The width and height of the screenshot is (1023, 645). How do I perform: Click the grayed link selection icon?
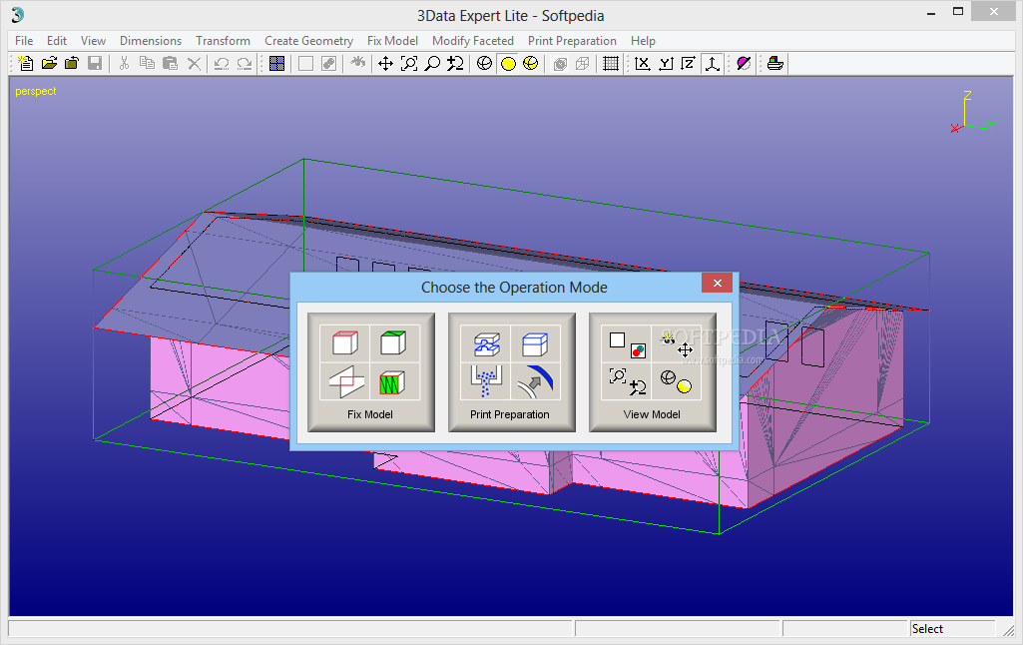(x=328, y=63)
